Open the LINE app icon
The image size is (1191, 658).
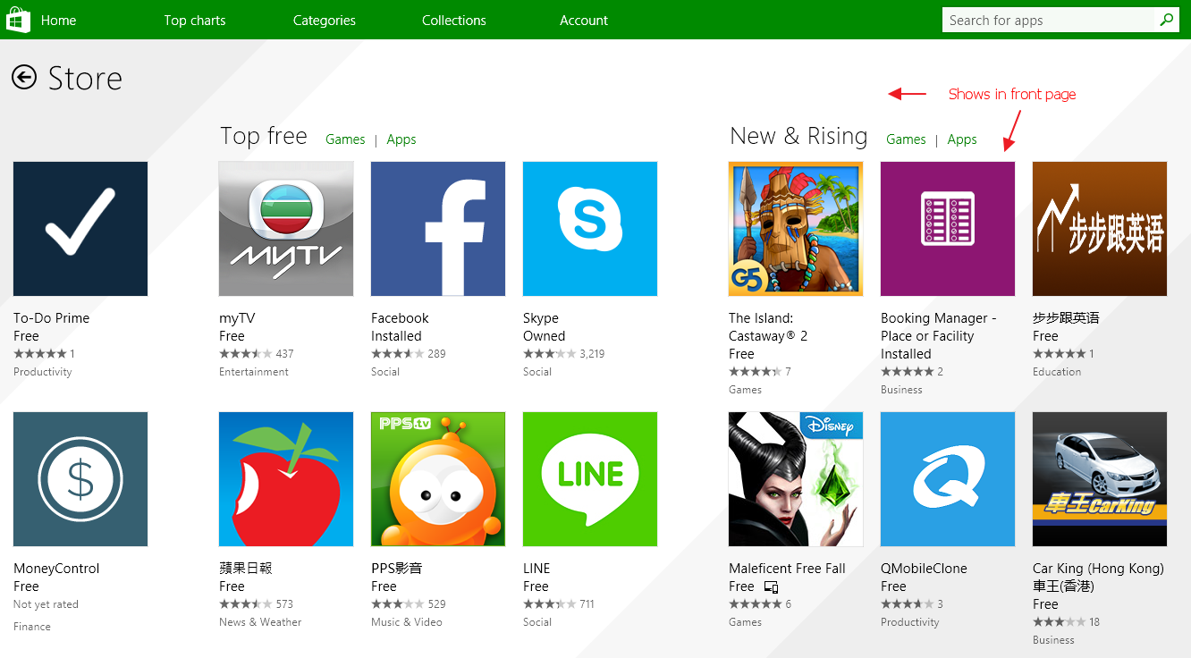(x=590, y=479)
